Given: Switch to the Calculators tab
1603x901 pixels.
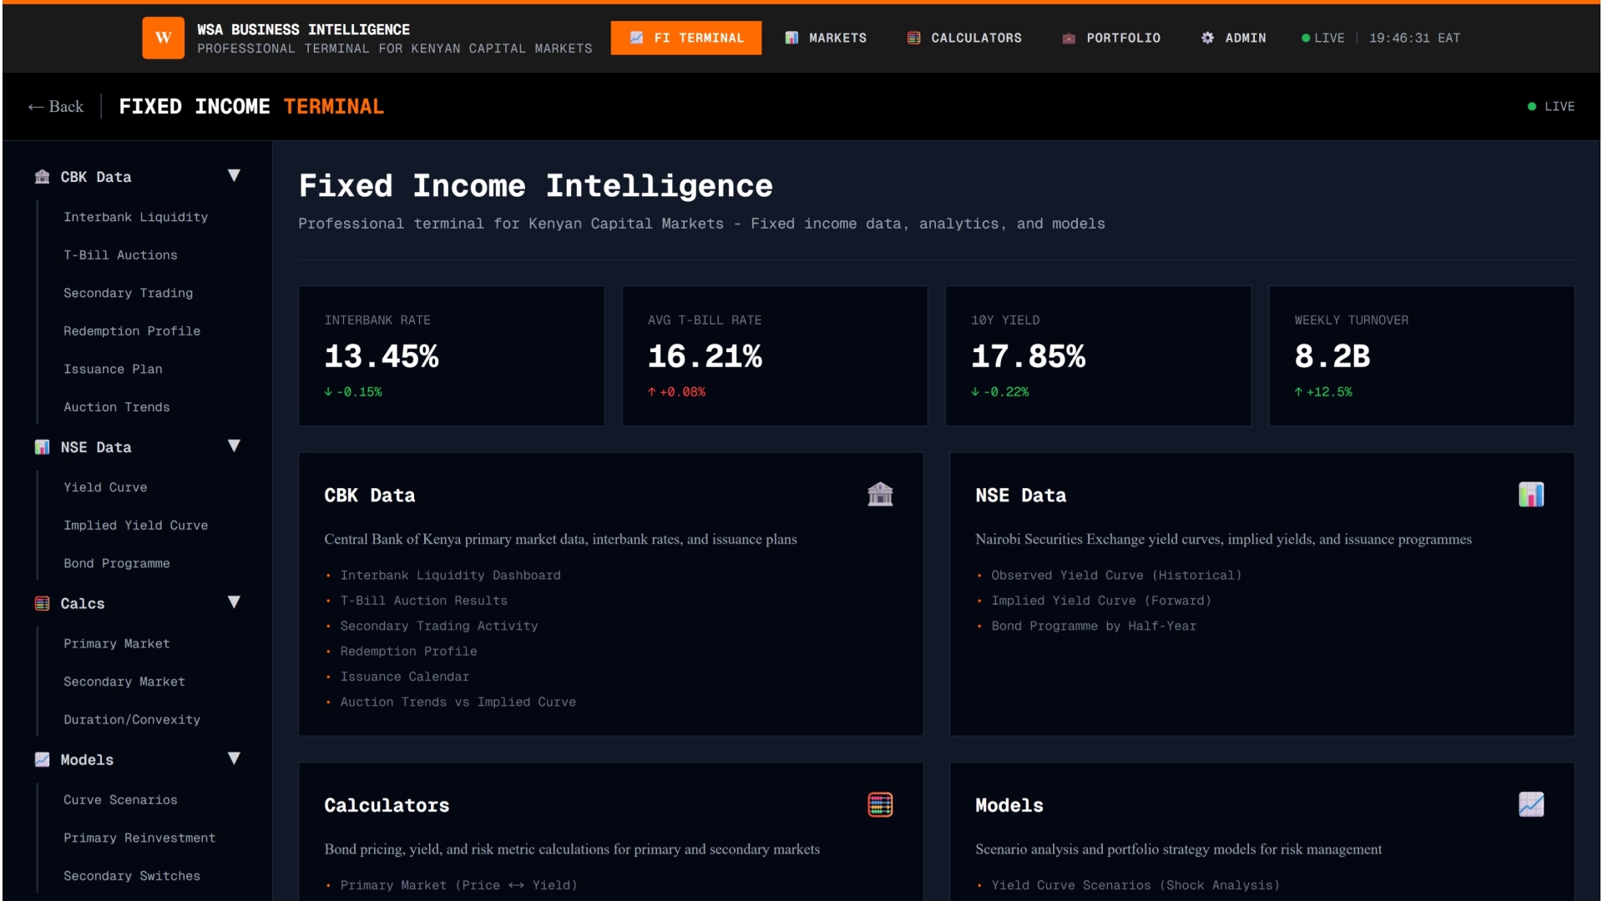Looking at the screenshot, I should (x=964, y=38).
